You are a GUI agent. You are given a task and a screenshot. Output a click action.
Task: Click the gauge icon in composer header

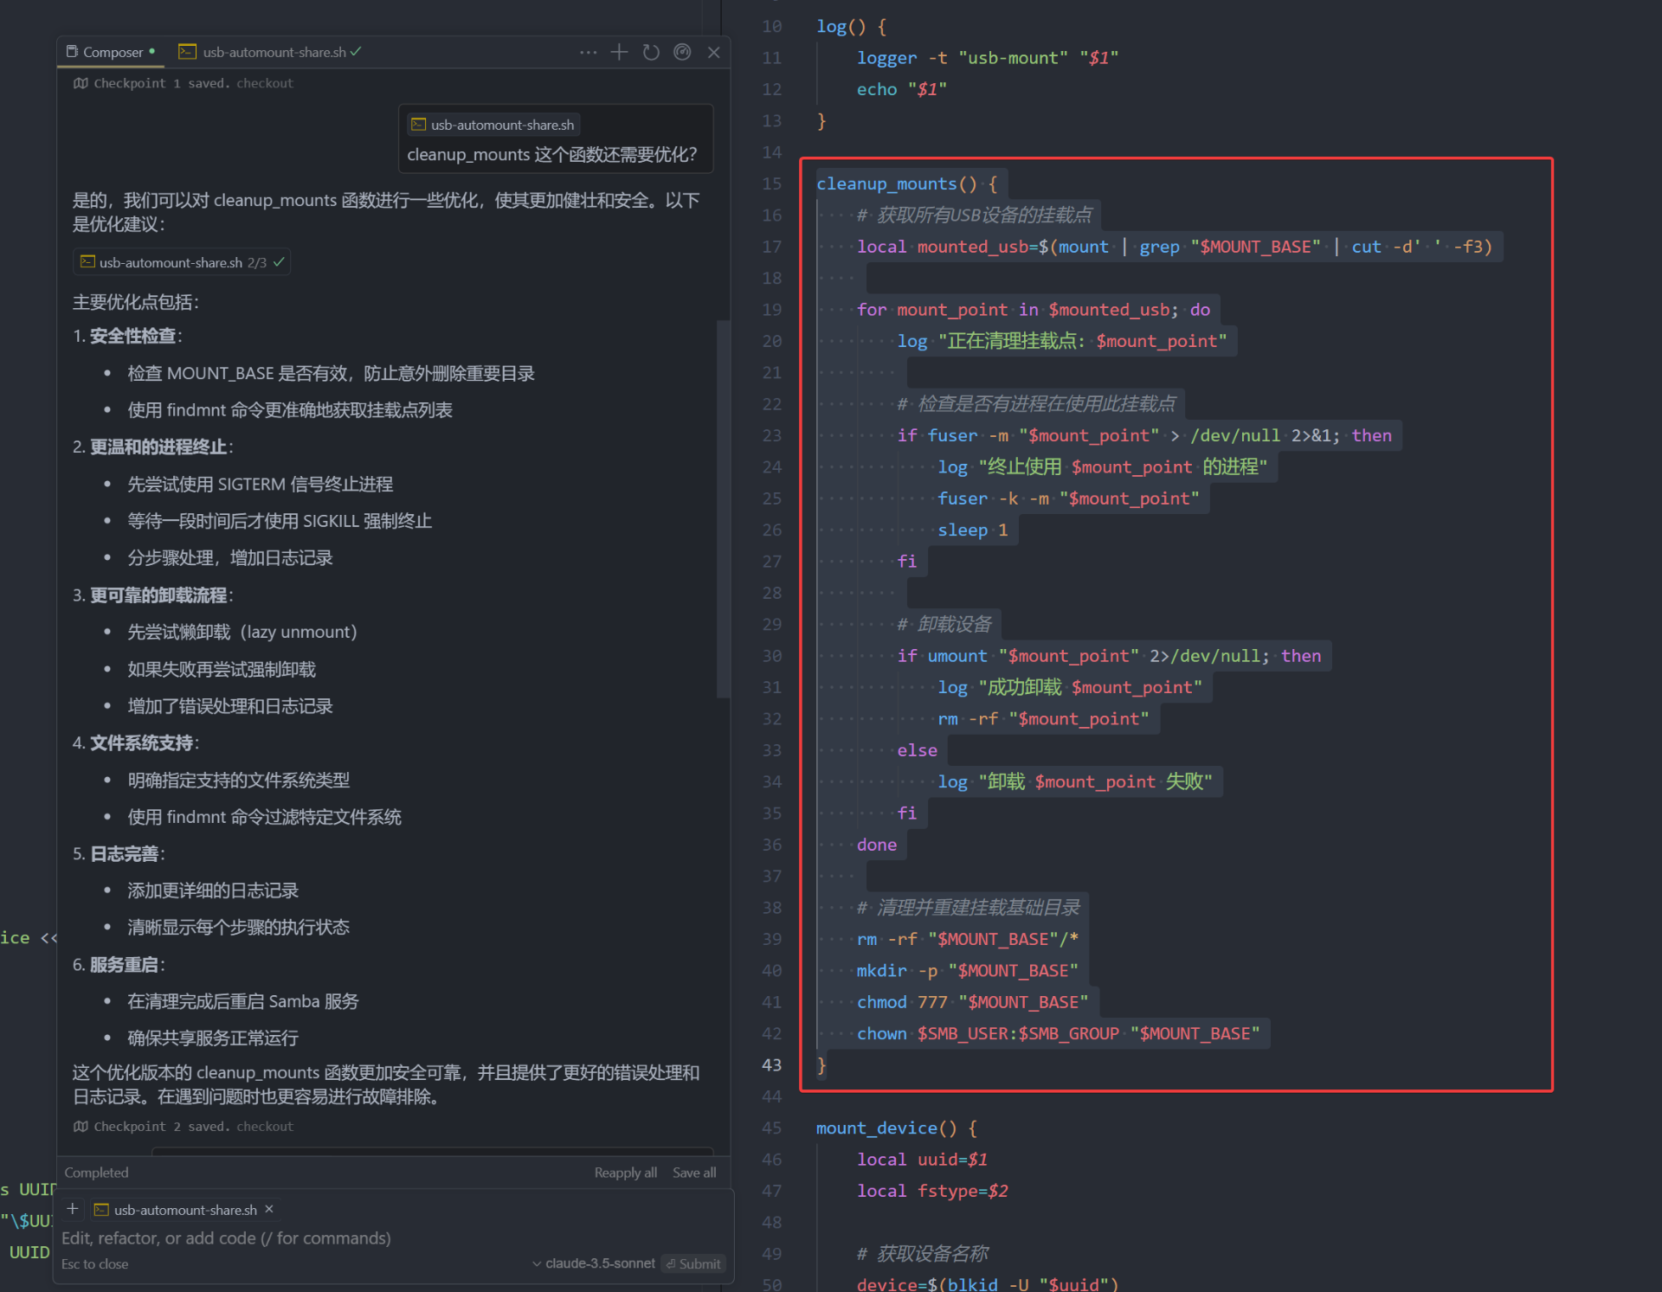pos(682,52)
